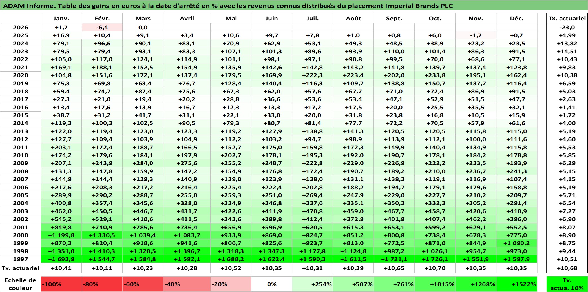Screen dimensions: 588x292
Task: Click the +10,70 October actuarial rate cell
Action: coord(435,268)
